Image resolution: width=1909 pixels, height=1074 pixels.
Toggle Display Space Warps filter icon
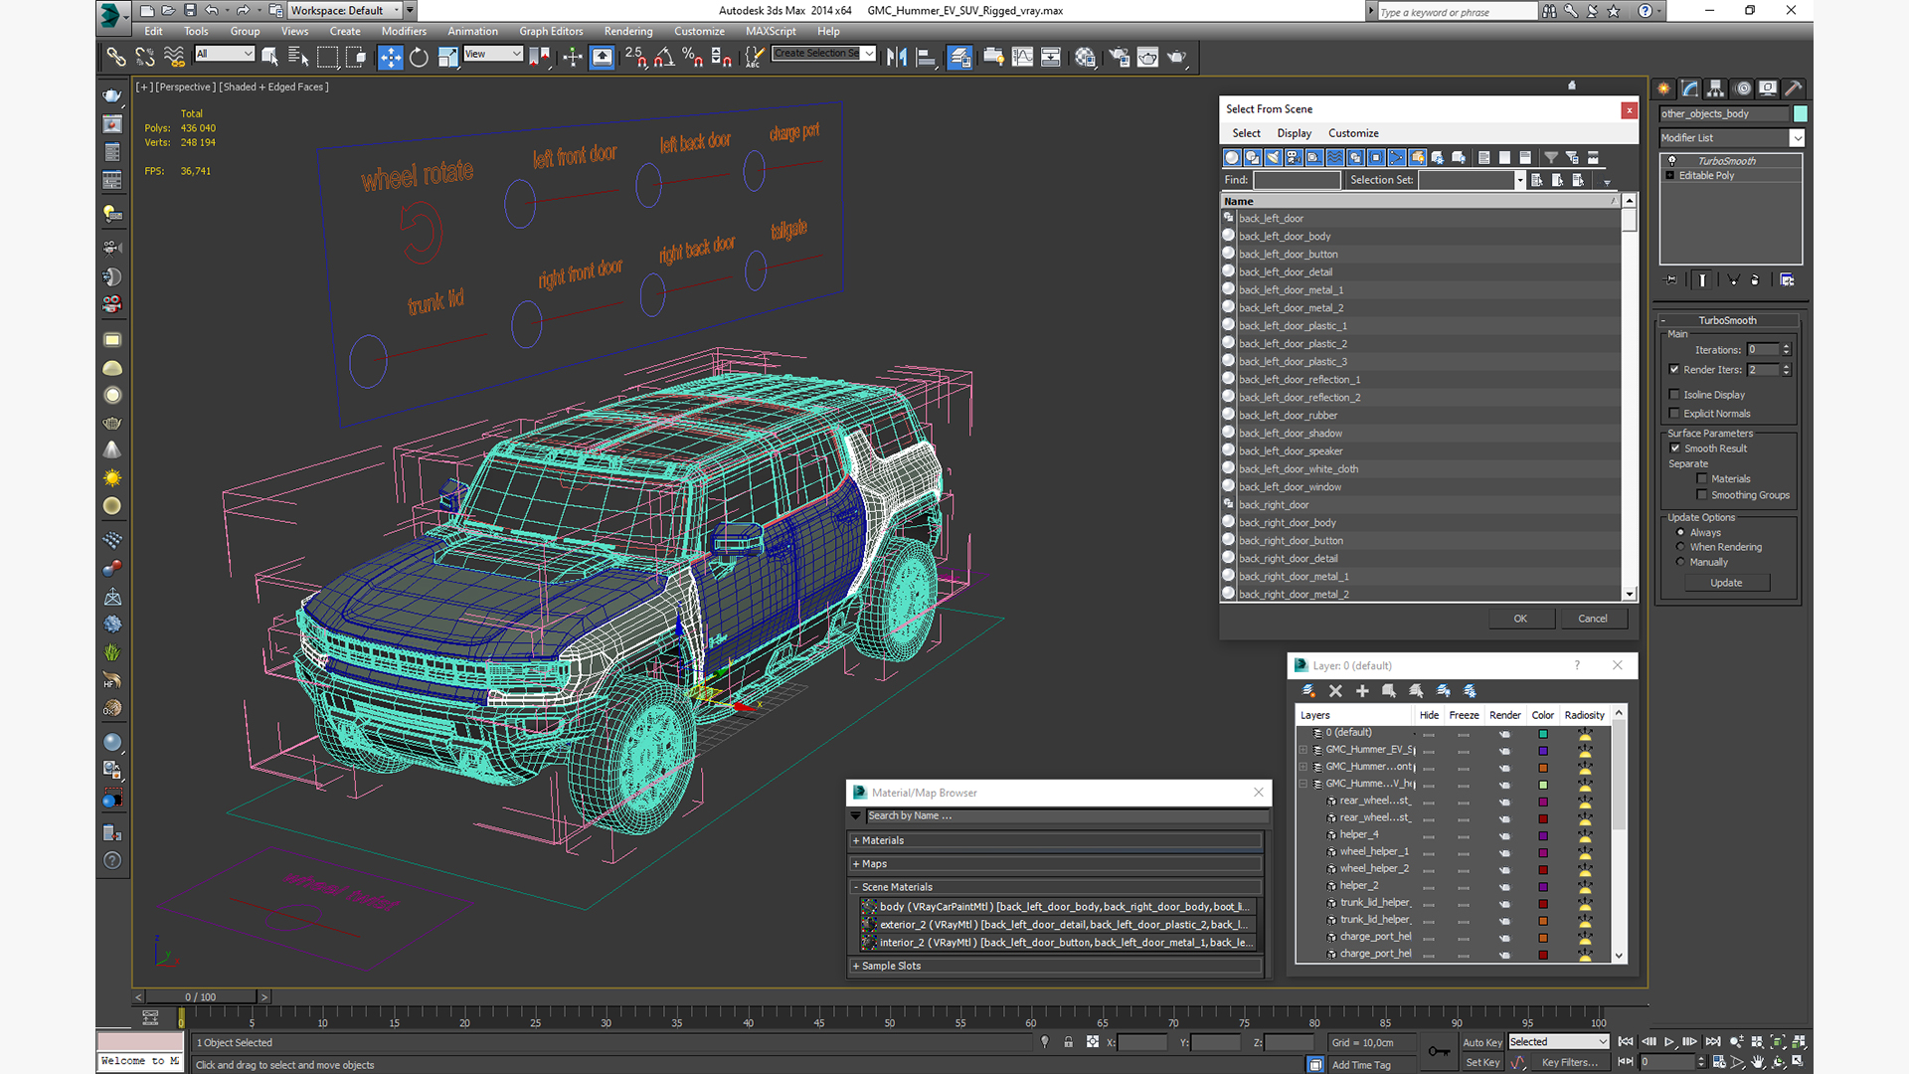click(x=1335, y=157)
